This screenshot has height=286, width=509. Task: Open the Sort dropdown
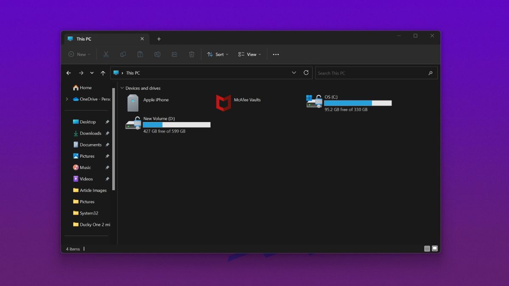click(x=218, y=54)
